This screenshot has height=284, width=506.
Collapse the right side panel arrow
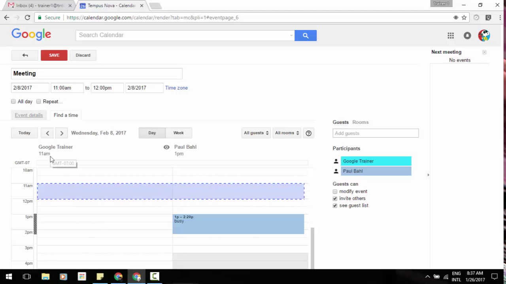pyautogui.click(x=428, y=175)
